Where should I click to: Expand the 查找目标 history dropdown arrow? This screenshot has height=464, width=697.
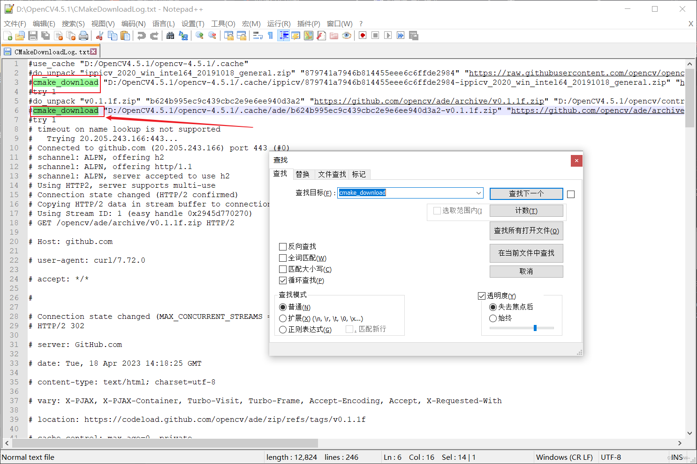478,193
